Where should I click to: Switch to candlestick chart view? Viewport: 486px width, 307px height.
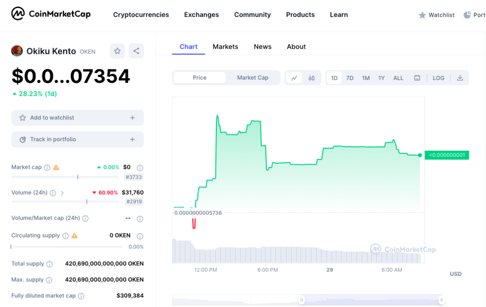click(312, 78)
